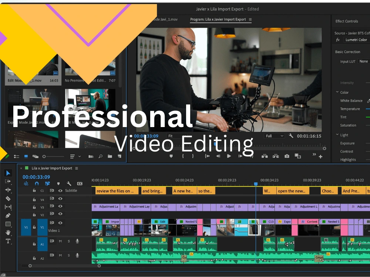Toggle V4 track output eye

(60, 199)
